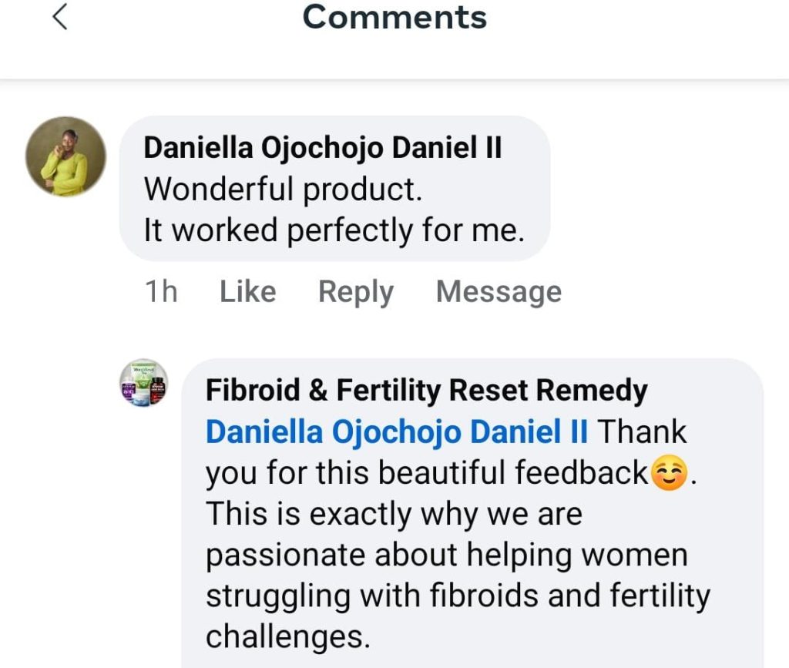Reply to Daniella's comment
Image resolution: width=789 pixels, height=668 pixels.
pos(356,292)
